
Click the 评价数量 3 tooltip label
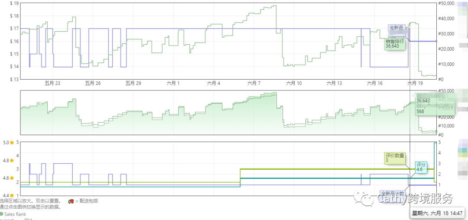[395, 158]
